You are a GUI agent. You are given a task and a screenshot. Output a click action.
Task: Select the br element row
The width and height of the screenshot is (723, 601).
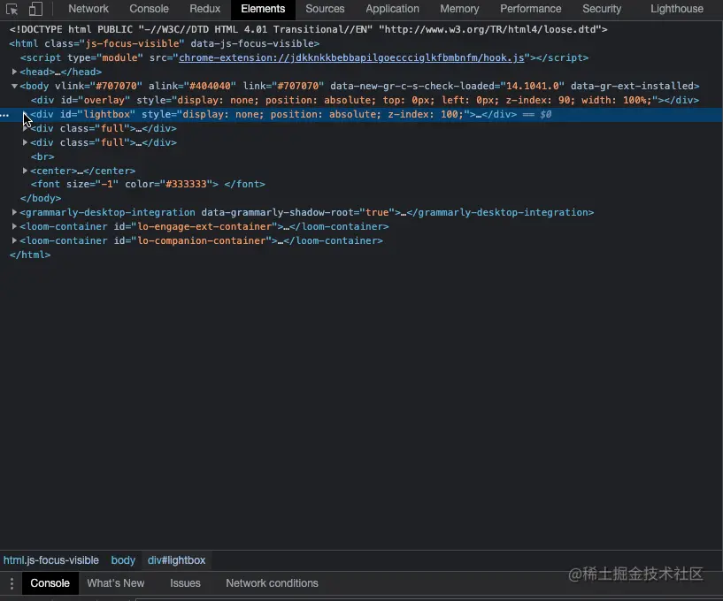42,157
